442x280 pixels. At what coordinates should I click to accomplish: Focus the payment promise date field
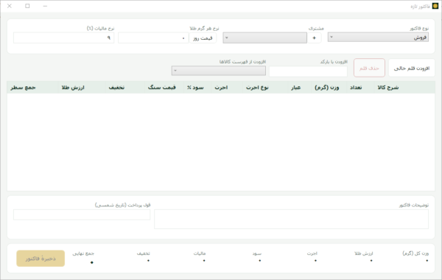82,214
